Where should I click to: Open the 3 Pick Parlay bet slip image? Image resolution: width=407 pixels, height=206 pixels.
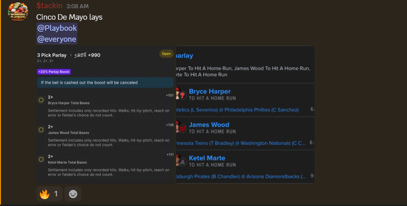pyautogui.click(x=106, y=114)
